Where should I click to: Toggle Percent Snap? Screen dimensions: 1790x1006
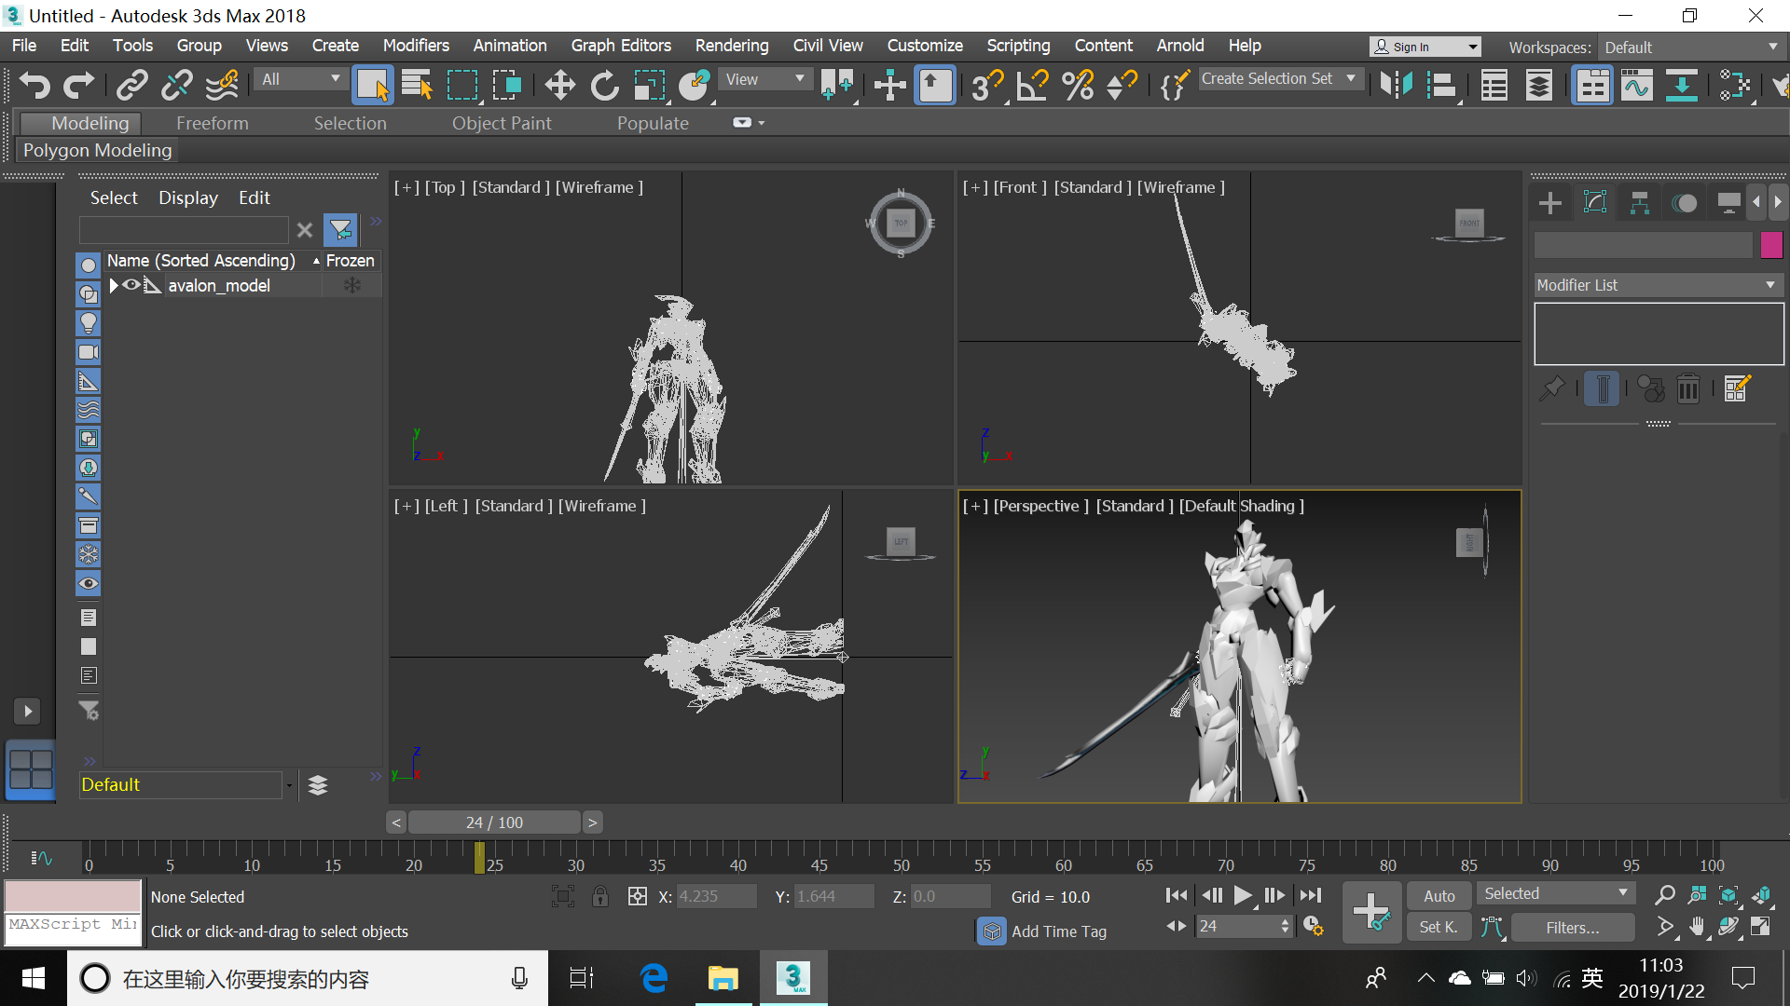coord(1078,85)
